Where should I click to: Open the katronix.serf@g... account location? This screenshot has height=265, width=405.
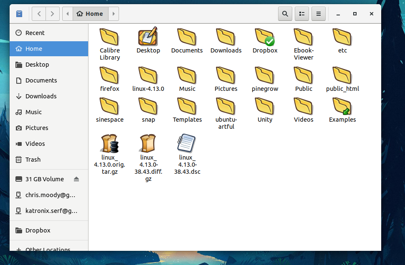point(51,210)
